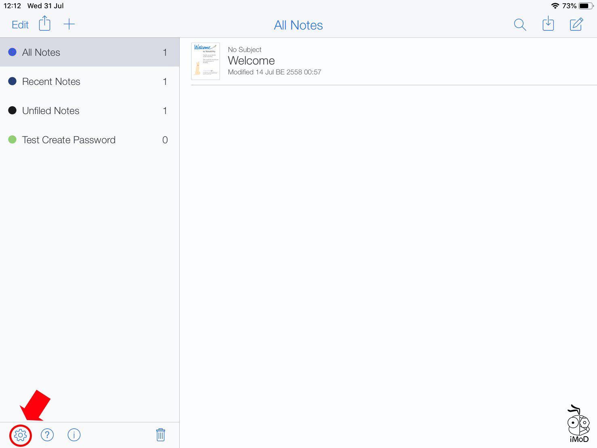
Task: Tap Edit to manage subjects
Action: 19,24
